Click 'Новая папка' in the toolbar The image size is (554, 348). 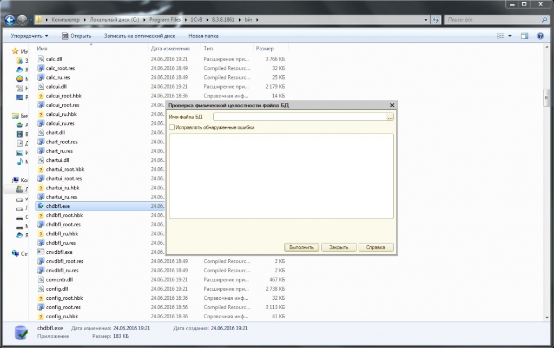[x=203, y=36]
